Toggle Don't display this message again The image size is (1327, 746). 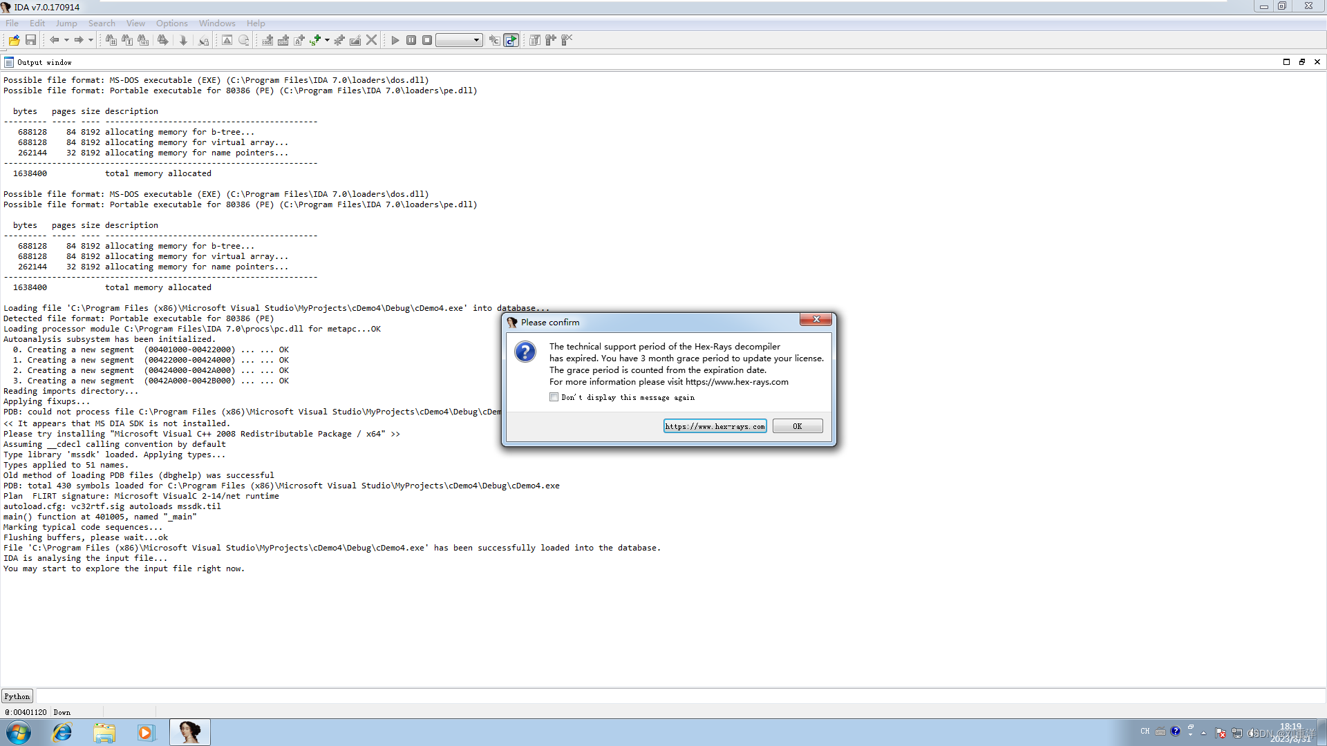point(554,396)
